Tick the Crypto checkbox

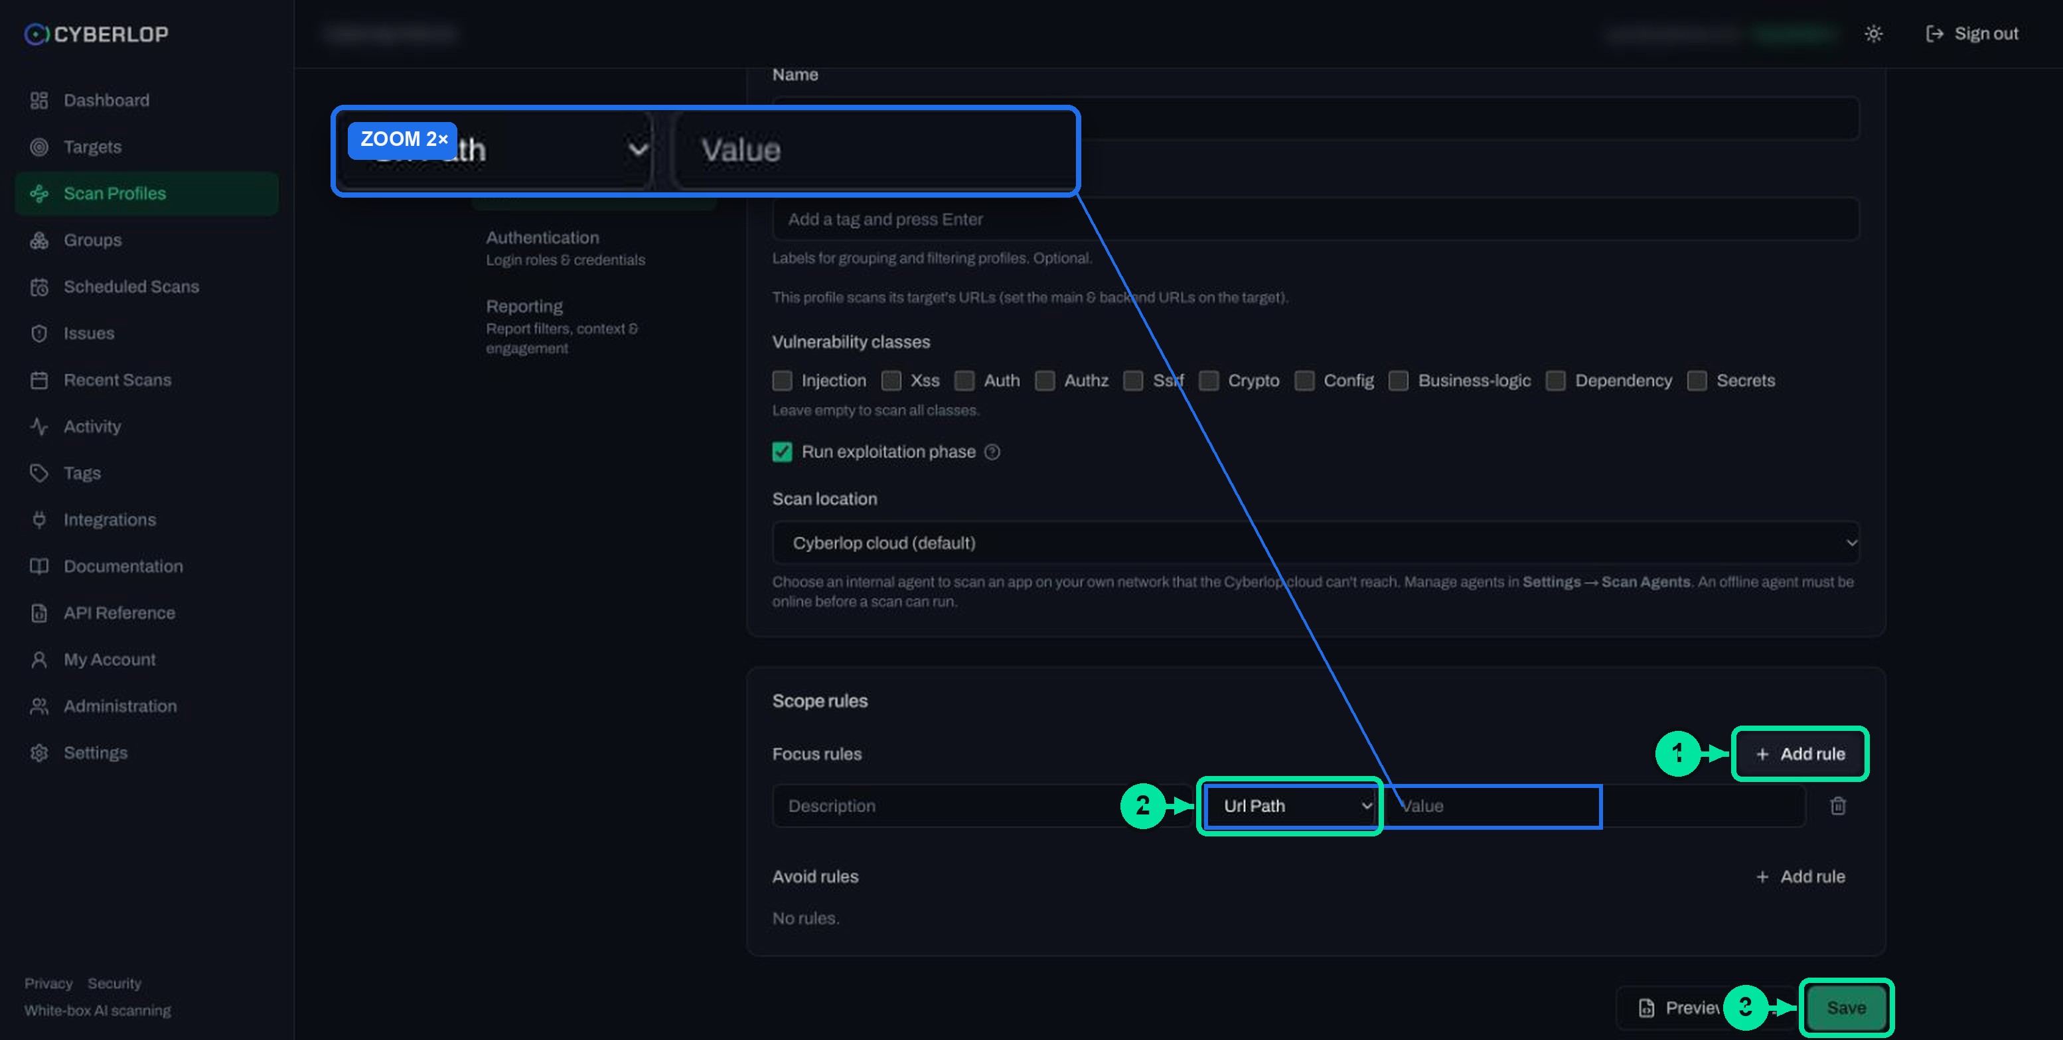(x=1209, y=381)
